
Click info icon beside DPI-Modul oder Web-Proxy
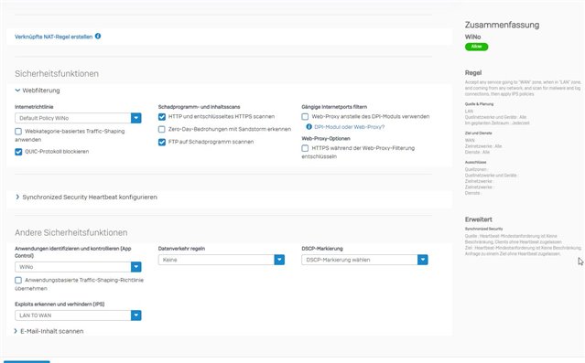[x=309, y=127]
